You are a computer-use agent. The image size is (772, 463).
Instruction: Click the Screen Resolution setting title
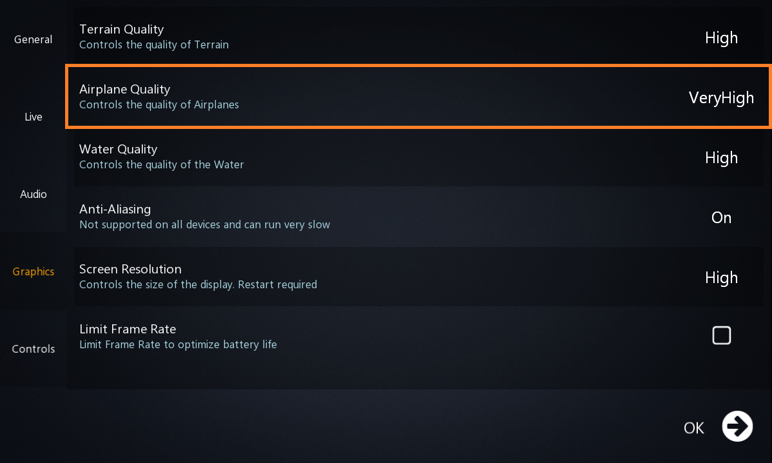130,269
